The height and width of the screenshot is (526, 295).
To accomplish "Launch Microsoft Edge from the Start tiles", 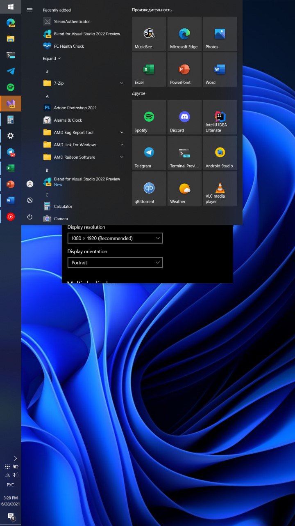I will coord(184,34).
